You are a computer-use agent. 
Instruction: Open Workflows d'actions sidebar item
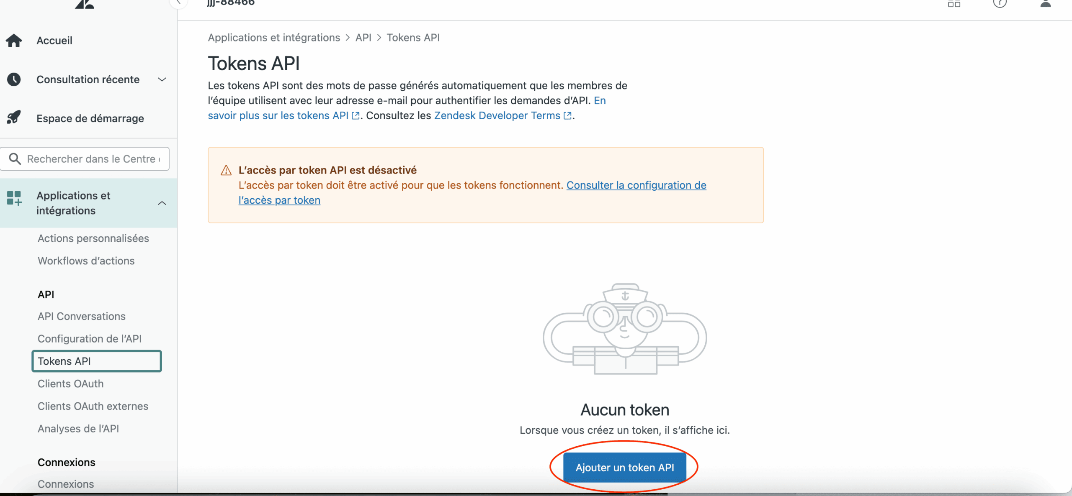(86, 261)
